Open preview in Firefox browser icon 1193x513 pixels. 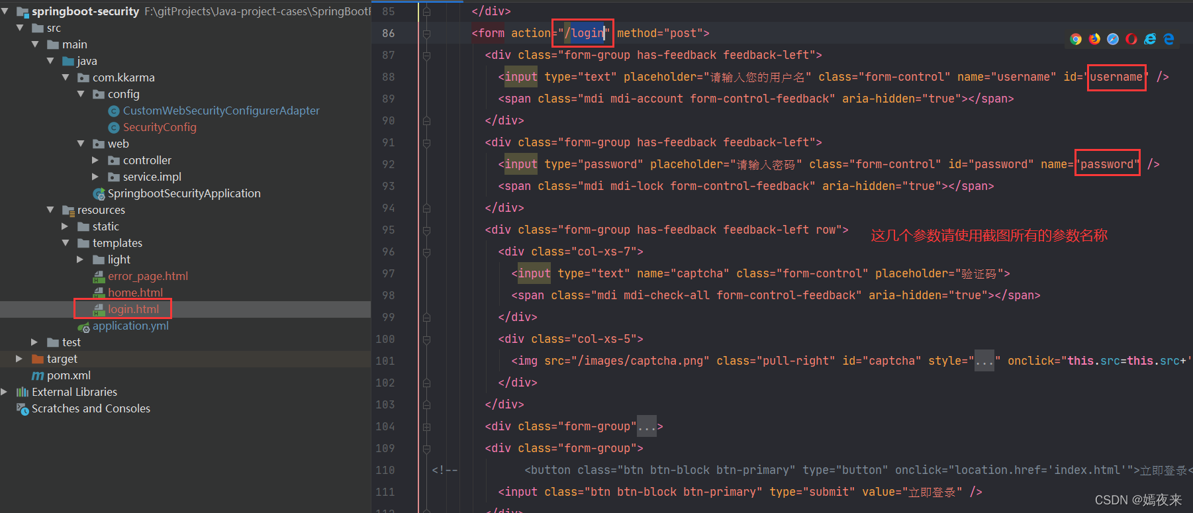coord(1094,39)
